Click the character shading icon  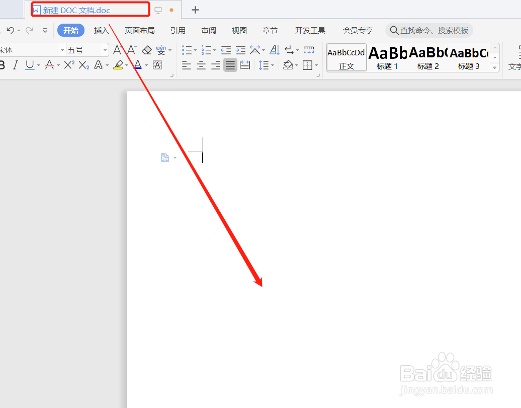157,65
